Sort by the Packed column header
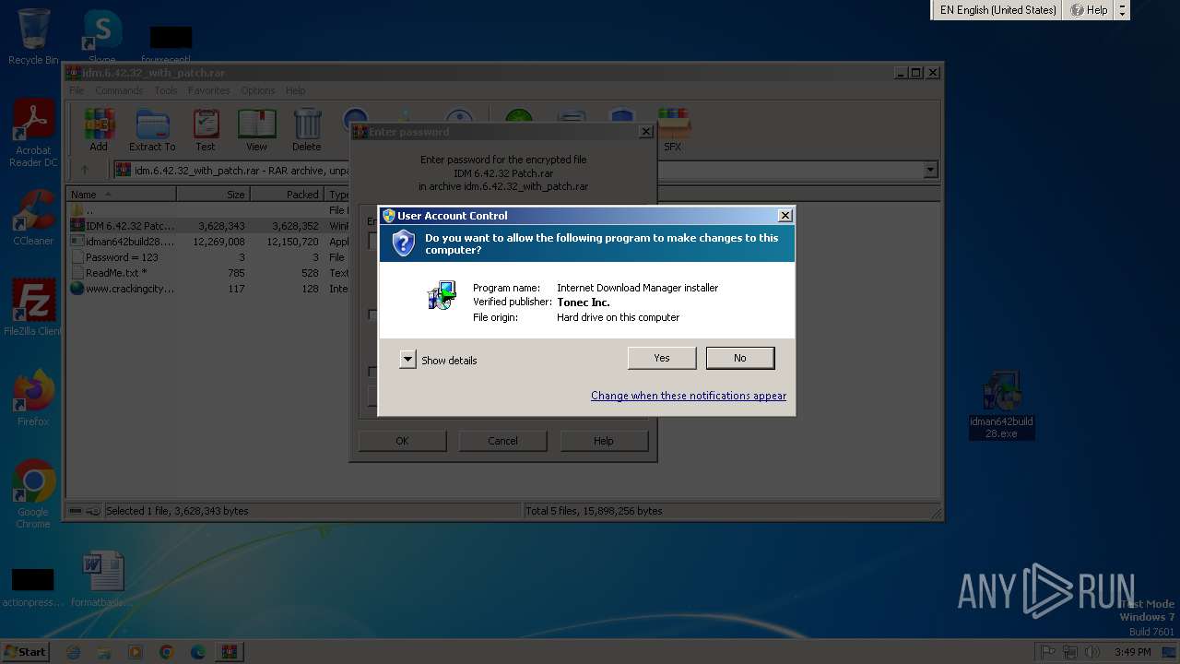 tap(287, 195)
